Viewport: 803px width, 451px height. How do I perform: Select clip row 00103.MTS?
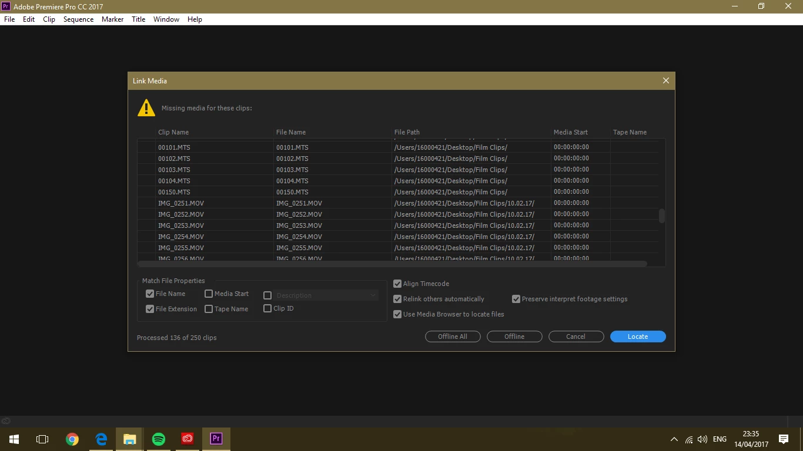click(x=398, y=170)
